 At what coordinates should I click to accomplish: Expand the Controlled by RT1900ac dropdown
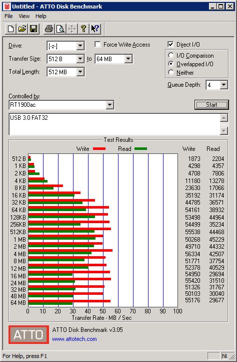tap(110, 105)
